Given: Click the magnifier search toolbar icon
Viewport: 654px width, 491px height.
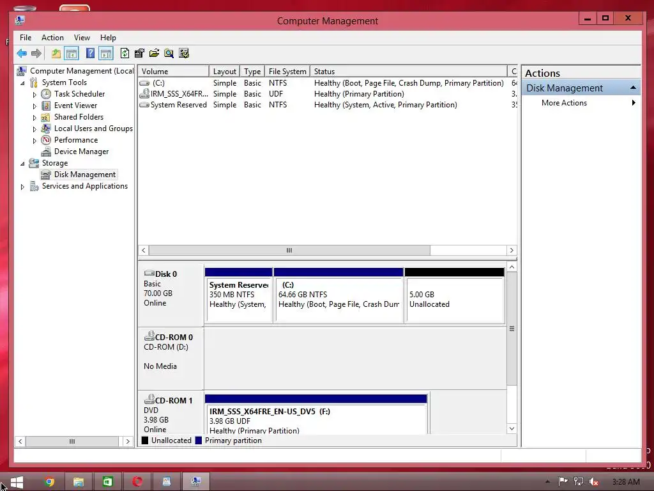Looking at the screenshot, I should click(169, 54).
